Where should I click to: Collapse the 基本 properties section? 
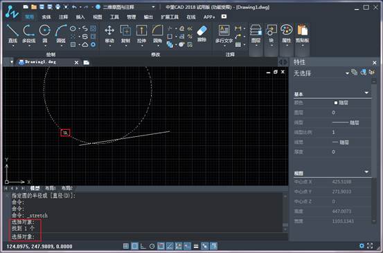click(366, 93)
